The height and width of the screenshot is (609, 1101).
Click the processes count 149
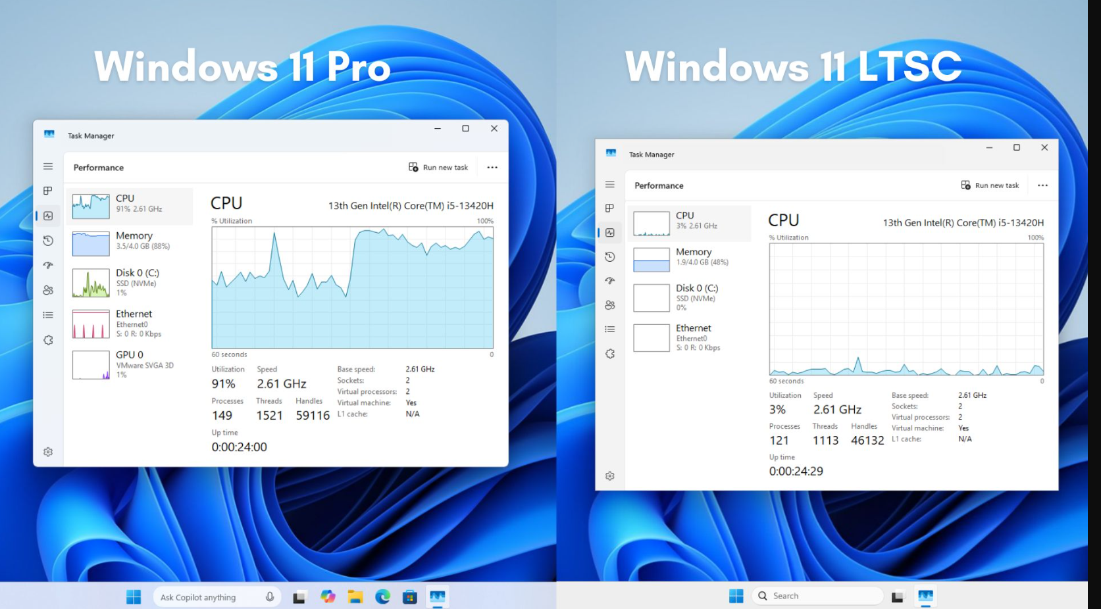coord(222,416)
